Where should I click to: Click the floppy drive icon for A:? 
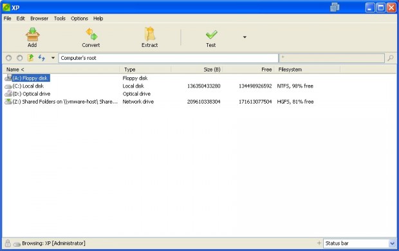click(8, 78)
